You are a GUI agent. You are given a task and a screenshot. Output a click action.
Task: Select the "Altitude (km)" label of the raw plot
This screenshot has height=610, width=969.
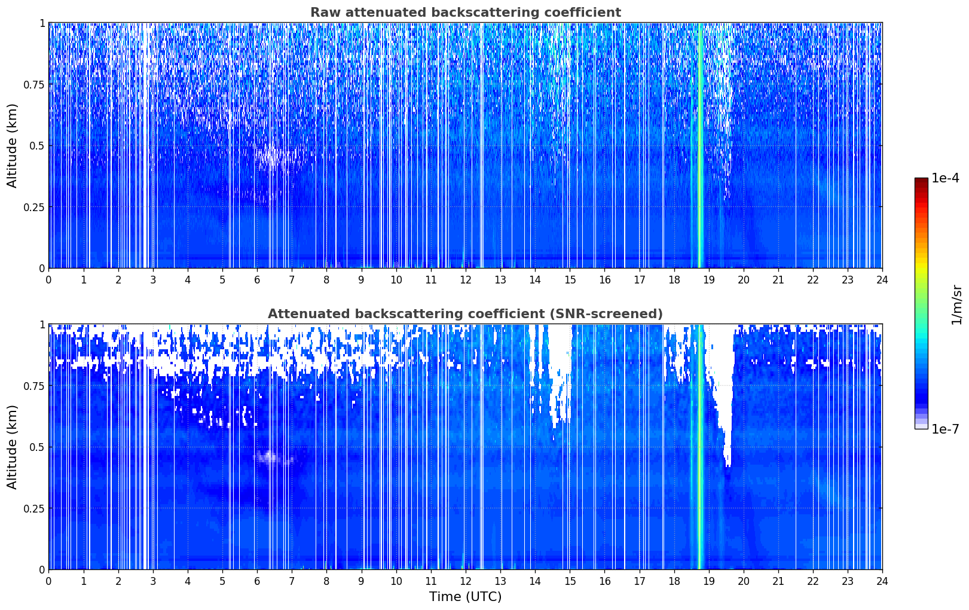click(x=13, y=145)
